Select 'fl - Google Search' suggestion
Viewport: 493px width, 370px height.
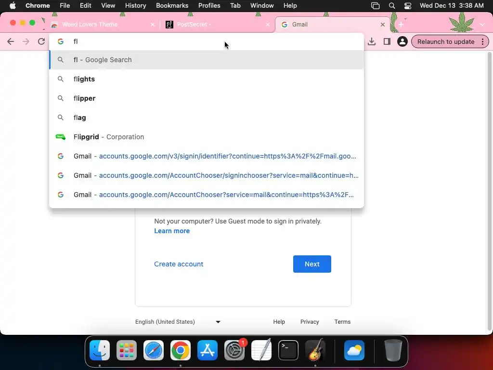207,60
